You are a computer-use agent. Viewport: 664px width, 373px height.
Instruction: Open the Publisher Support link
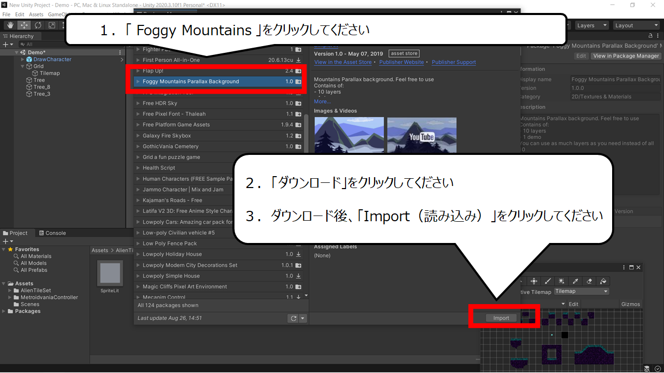454,62
